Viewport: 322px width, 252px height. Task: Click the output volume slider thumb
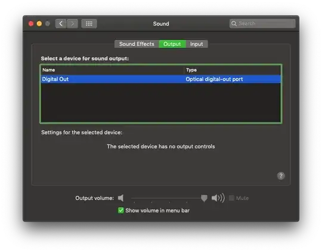[204, 198]
